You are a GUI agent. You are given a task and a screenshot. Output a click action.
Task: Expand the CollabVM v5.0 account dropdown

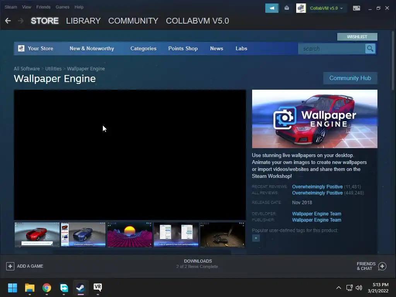[x=326, y=8]
